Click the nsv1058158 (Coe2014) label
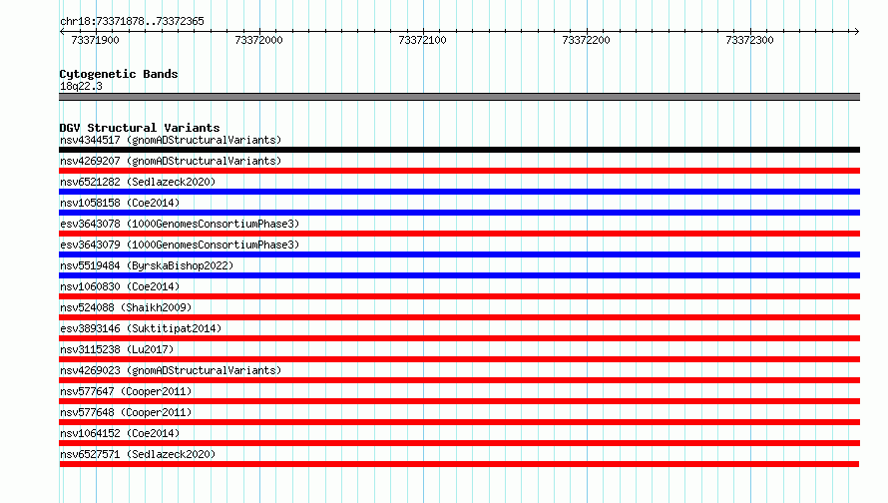 click(x=120, y=203)
